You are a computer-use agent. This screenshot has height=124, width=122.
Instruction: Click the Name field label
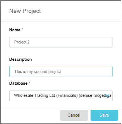(x=15, y=30)
